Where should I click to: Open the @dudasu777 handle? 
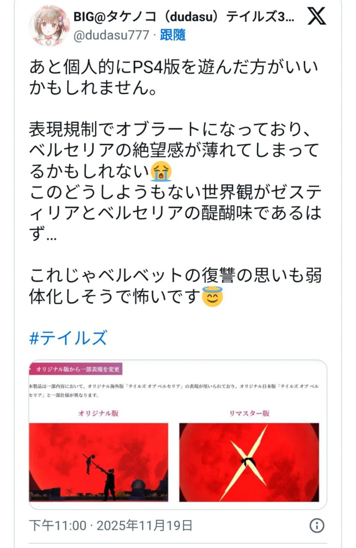coord(111,35)
